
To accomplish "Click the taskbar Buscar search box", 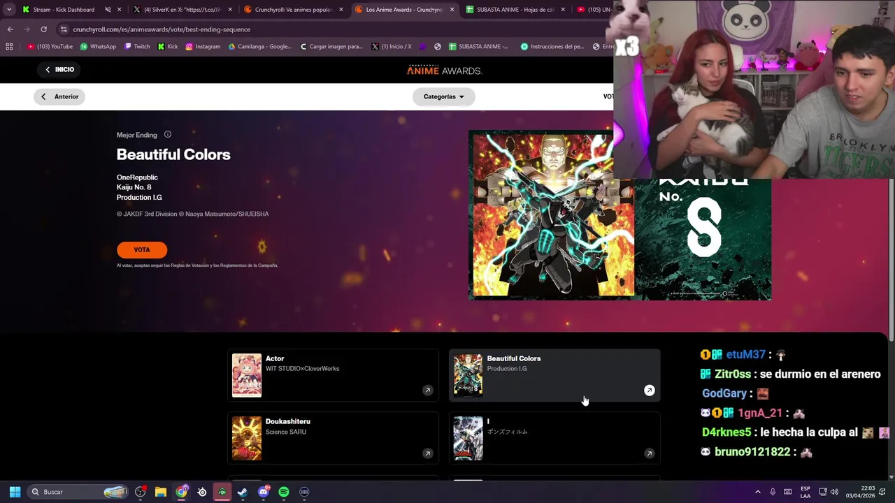I will pyautogui.click(x=78, y=492).
